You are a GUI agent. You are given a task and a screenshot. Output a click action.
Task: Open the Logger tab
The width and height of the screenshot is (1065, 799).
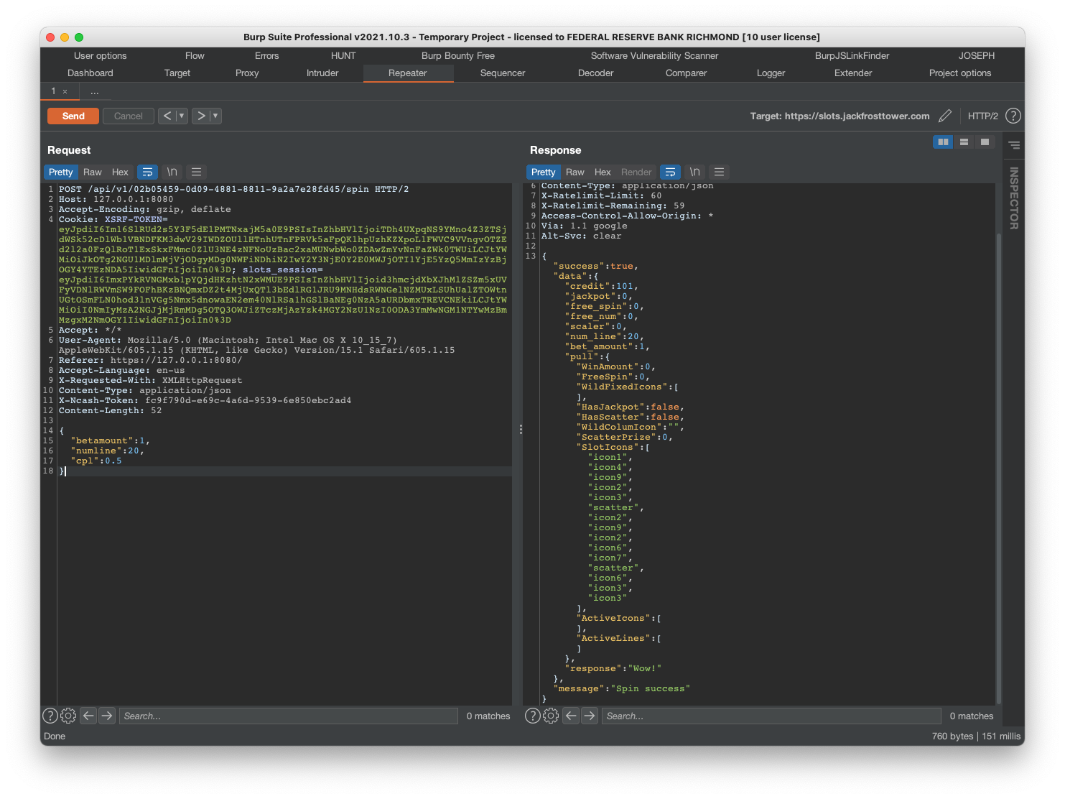[771, 73]
